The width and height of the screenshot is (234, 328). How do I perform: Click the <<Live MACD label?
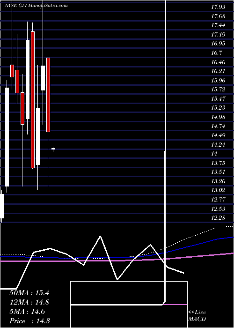pos(197,315)
